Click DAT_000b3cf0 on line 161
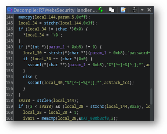Screen dimensions: 167x134 pos(95,118)
